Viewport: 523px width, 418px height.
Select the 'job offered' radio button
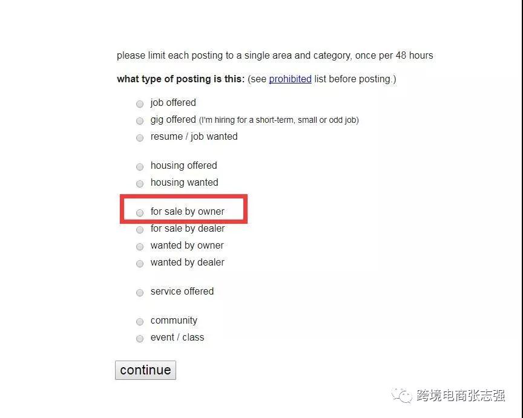(x=140, y=103)
